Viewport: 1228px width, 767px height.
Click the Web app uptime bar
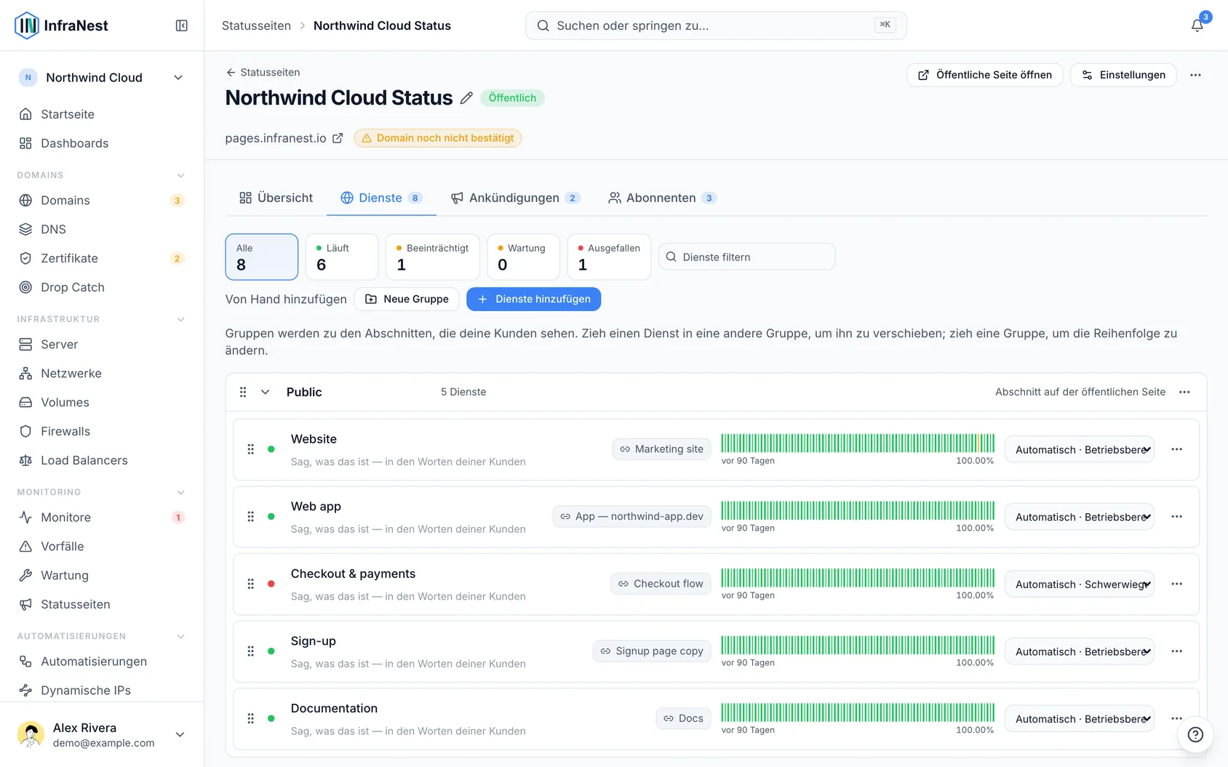click(858, 510)
